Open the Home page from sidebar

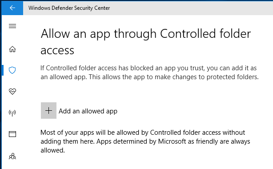(12, 49)
